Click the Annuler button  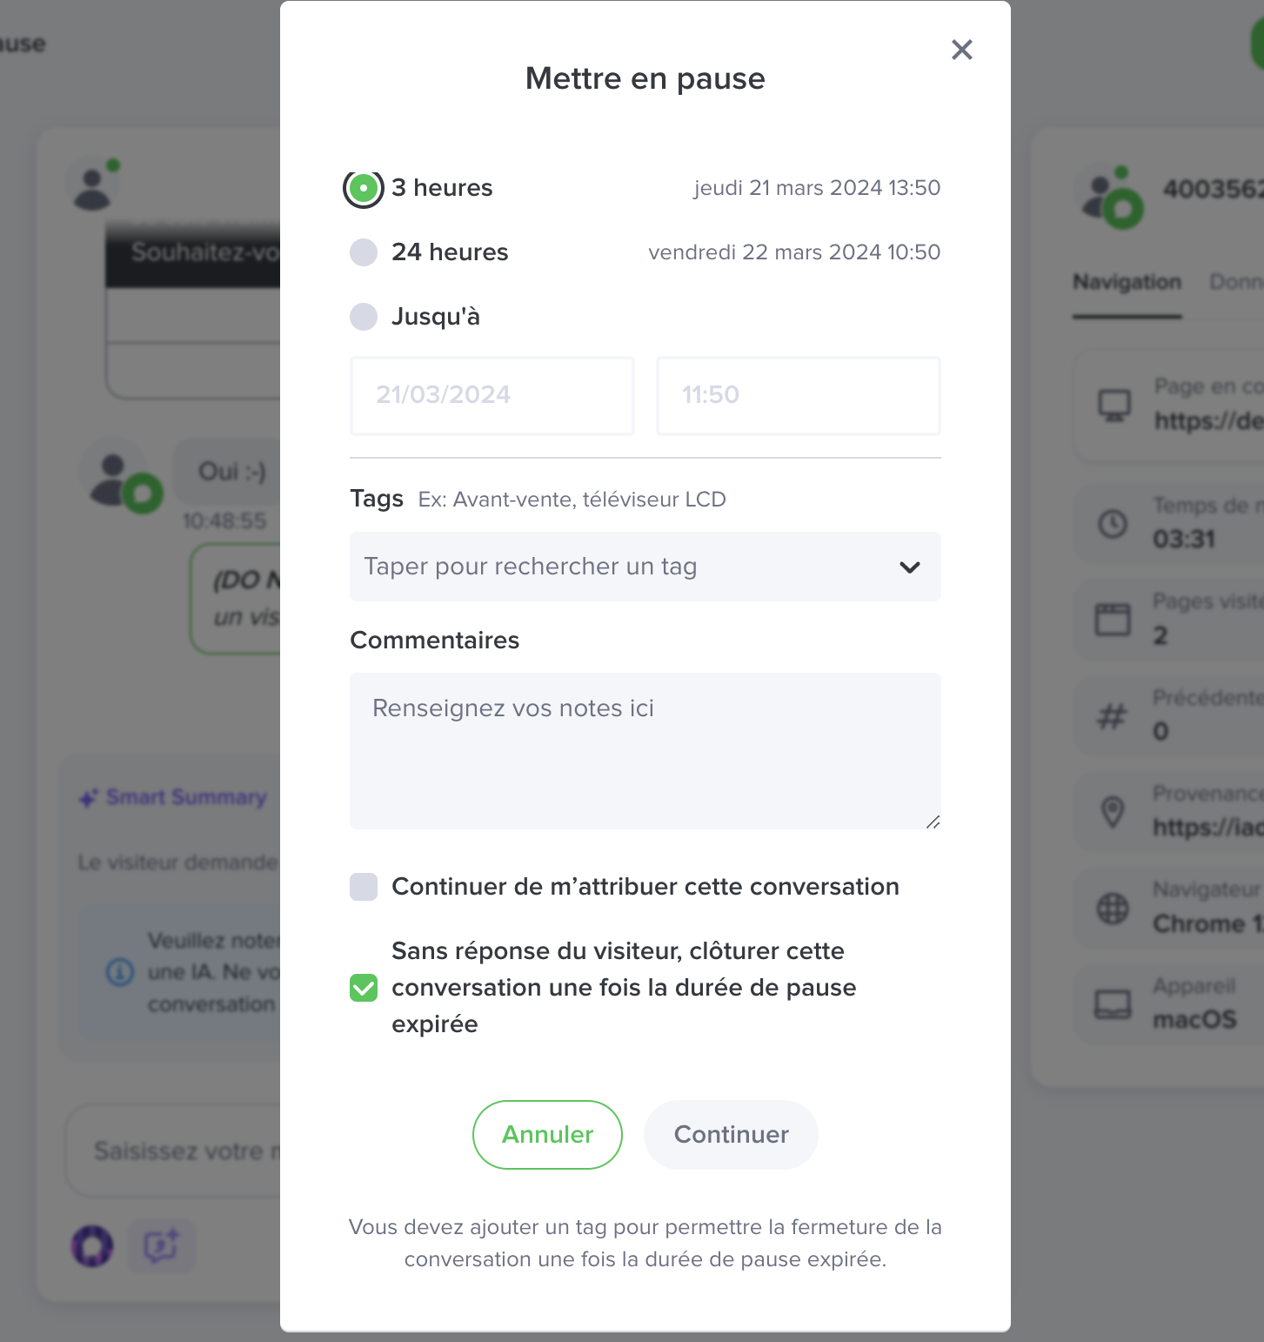[x=547, y=1135]
